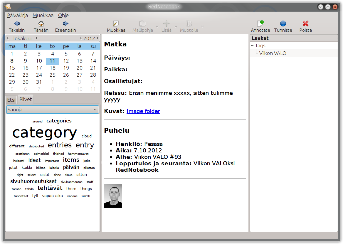Select the Viikon VALO tag

coord(273,53)
